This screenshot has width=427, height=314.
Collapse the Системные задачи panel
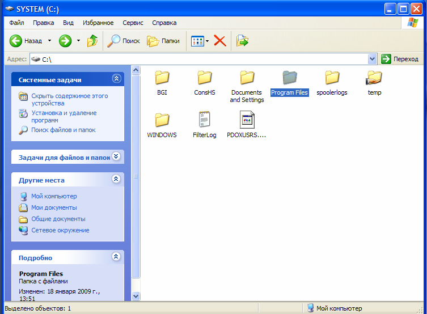tap(117, 79)
